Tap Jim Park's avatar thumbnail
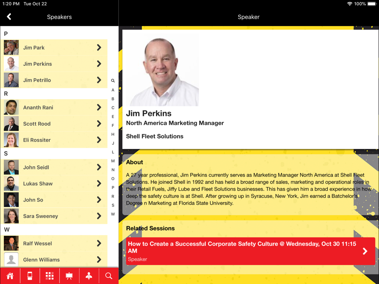This screenshot has width=379, height=284. coord(11,48)
